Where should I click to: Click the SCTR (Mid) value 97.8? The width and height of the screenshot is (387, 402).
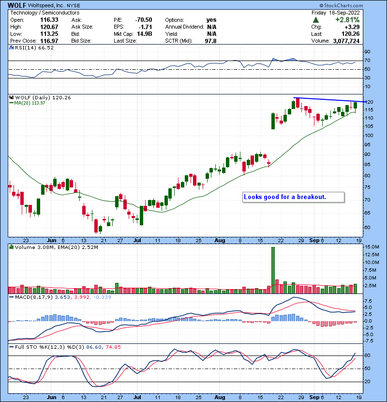pyautogui.click(x=210, y=41)
